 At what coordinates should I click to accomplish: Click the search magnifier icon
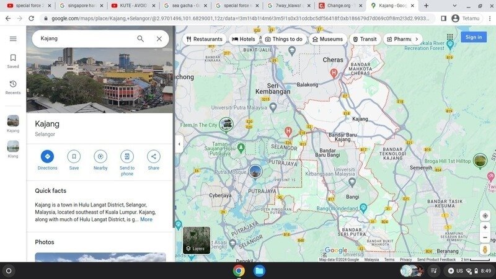click(x=141, y=38)
